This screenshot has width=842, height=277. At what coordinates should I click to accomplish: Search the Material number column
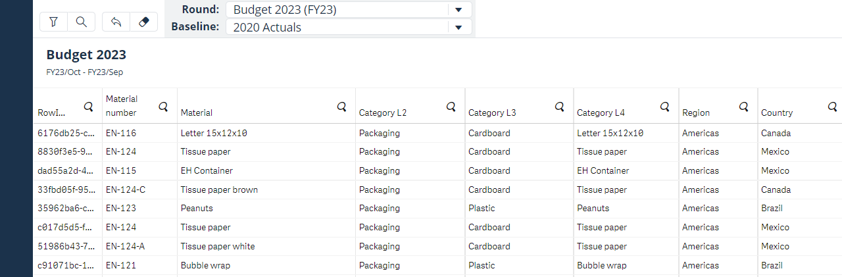(163, 106)
